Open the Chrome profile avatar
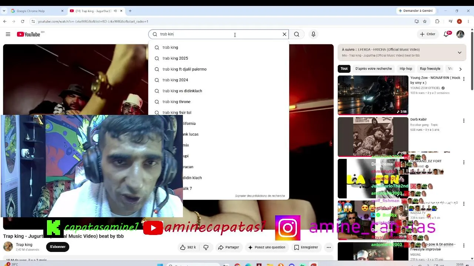This screenshot has width=474, height=266. pyautogui.click(x=459, y=21)
